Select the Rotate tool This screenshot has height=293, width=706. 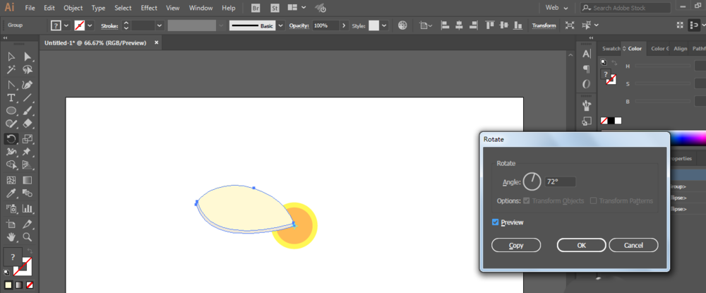pyautogui.click(x=11, y=138)
